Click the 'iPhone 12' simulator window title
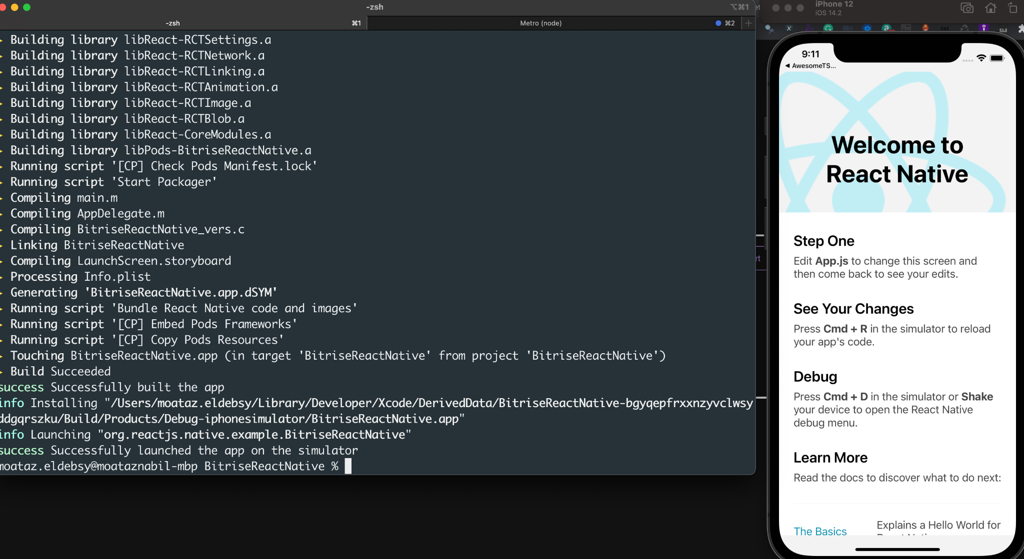 tap(834, 4)
